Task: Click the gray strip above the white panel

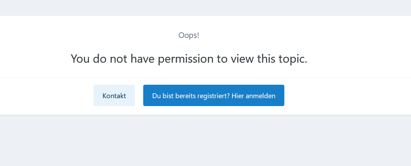Action: click(205, 8)
